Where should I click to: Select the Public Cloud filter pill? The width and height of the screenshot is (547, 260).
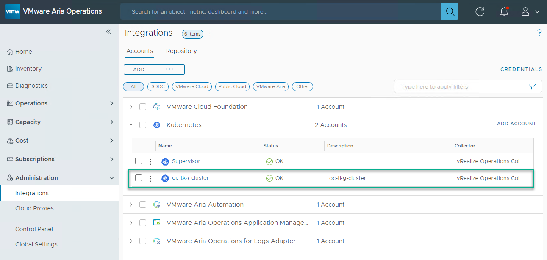(x=232, y=86)
